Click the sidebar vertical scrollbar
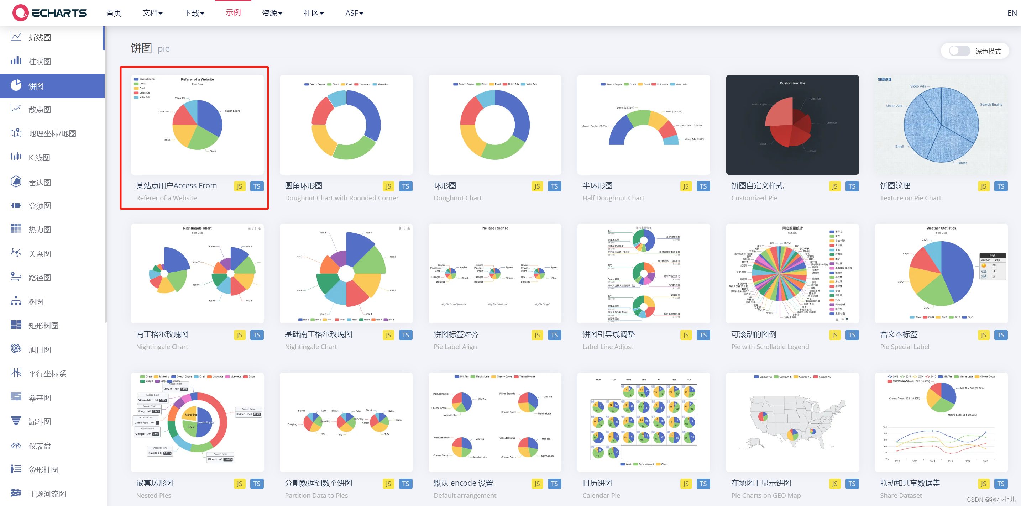 point(105,174)
